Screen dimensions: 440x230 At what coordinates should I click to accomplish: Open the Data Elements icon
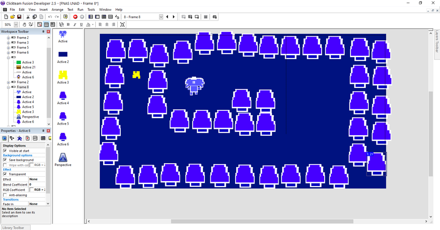[117, 17]
